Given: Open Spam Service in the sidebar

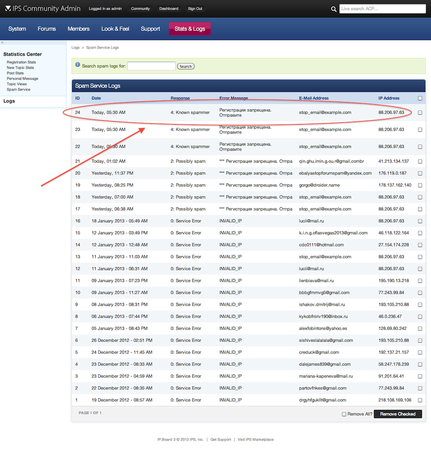Looking at the screenshot, I should [19, 89].
